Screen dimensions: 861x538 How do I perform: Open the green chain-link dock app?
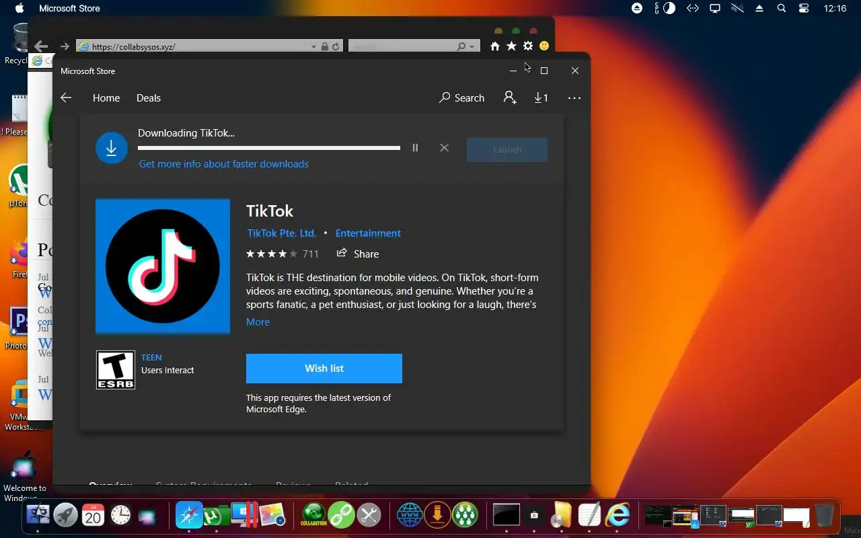point(342,516)
